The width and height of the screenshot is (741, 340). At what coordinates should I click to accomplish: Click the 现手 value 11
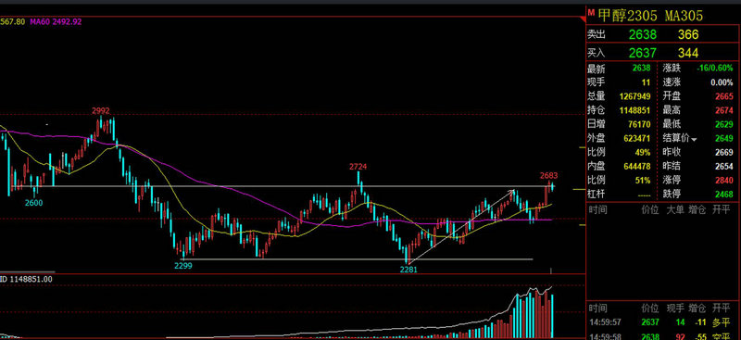646,82
